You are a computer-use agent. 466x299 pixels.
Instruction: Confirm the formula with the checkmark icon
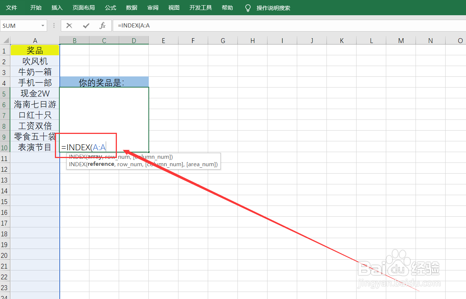pos(86,26)
